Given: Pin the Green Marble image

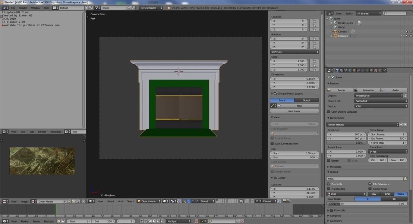Looking at the screenshot, I should point(83,202).
